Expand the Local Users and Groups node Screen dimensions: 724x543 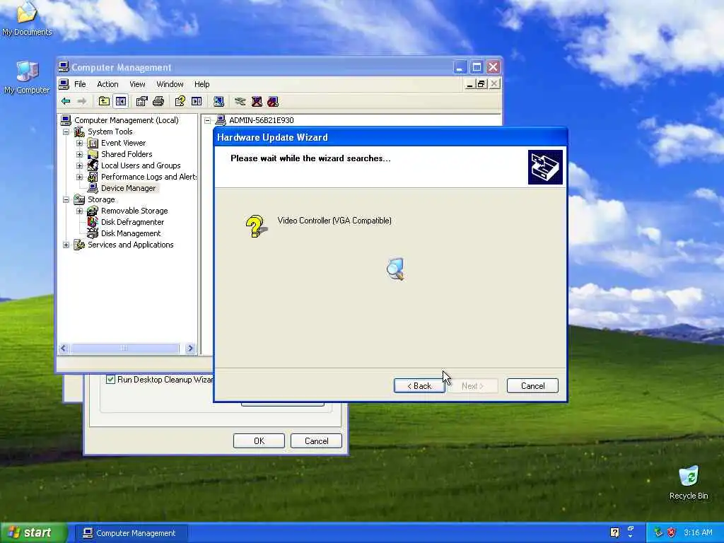pyautogui.click(x=79, y=165)
